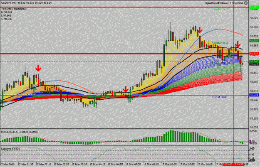Click the 17 Mar 02:15 time label

point(43,165)
